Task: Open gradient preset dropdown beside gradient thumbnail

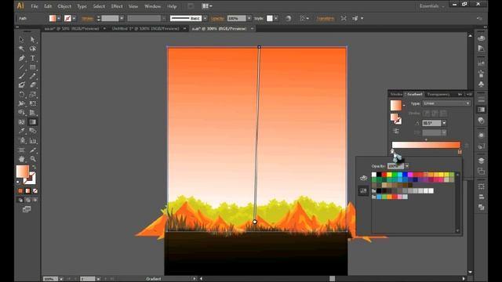Action: (x=404, y=106)
